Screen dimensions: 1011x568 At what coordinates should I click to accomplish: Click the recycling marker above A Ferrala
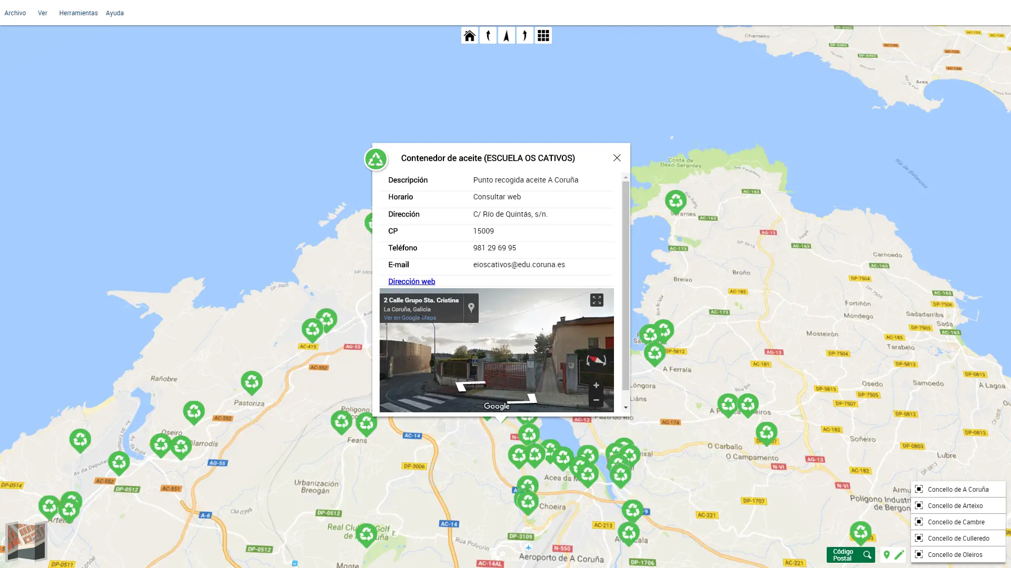[655, 354]
